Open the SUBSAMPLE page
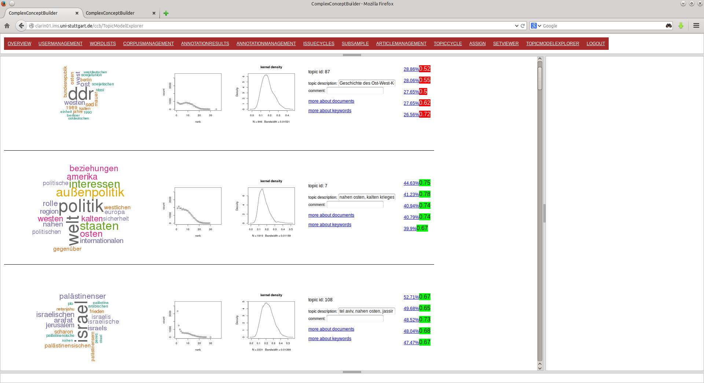Image resolution: width=704 pixels, height=383 pixels. pyautogui.click(x=355, y=44)
